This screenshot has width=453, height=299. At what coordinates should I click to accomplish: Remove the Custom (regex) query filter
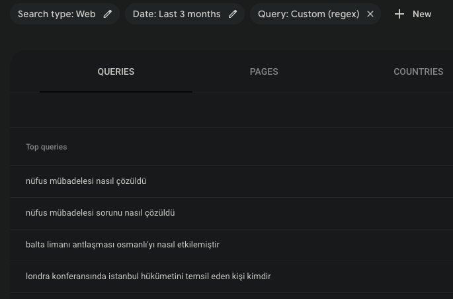point(370,14)
